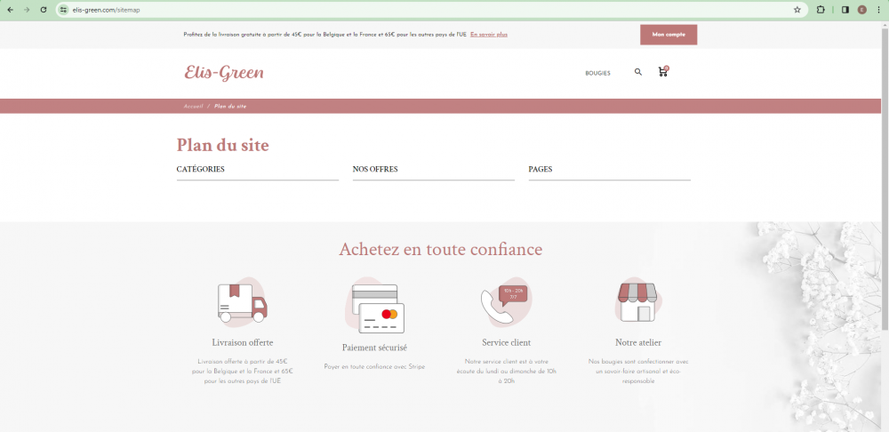The image size is (889, 432).
Task: Click the Notre atelier title
Action: pos(638,342)
